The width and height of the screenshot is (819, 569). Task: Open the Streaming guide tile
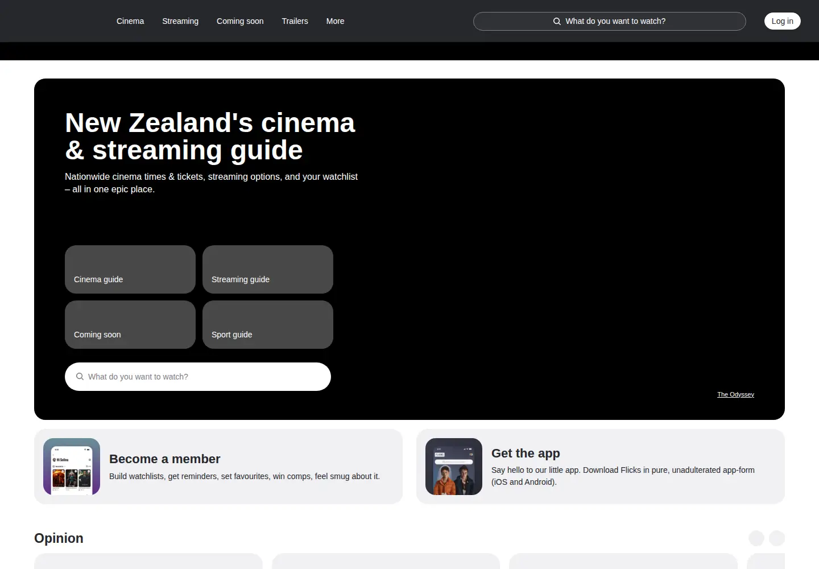(268, 269)
